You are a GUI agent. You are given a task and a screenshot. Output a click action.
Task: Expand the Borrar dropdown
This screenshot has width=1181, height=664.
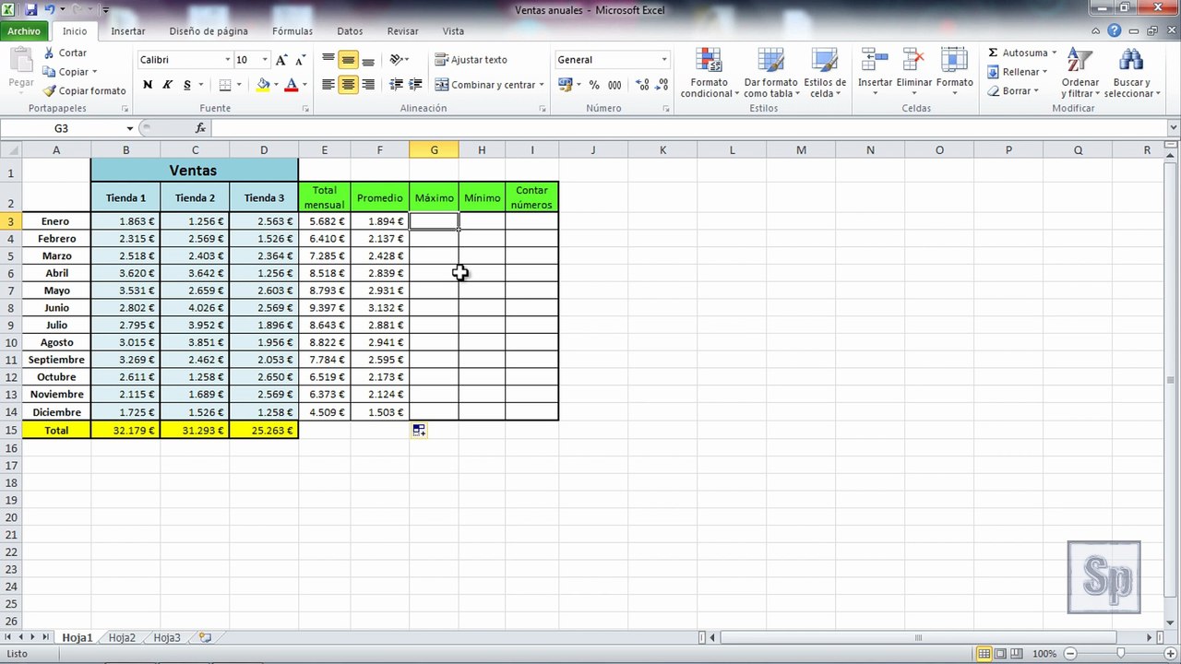tap(1036, 91)
